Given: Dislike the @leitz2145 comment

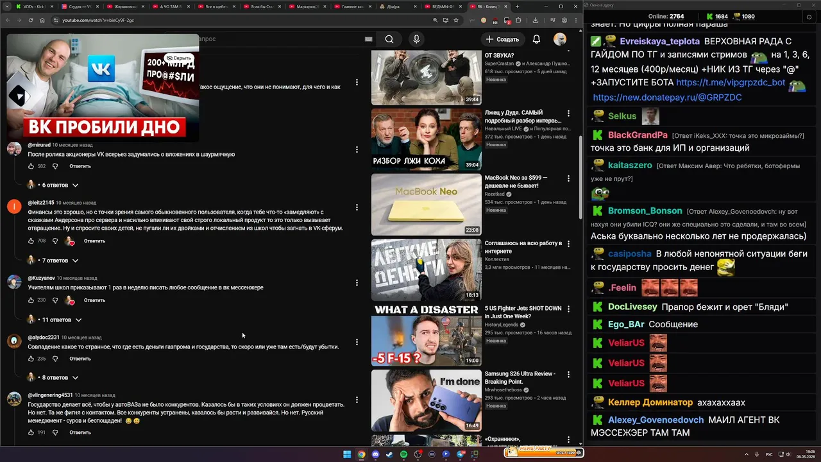Looking at the screenshot, I should (x=55, y=241).
